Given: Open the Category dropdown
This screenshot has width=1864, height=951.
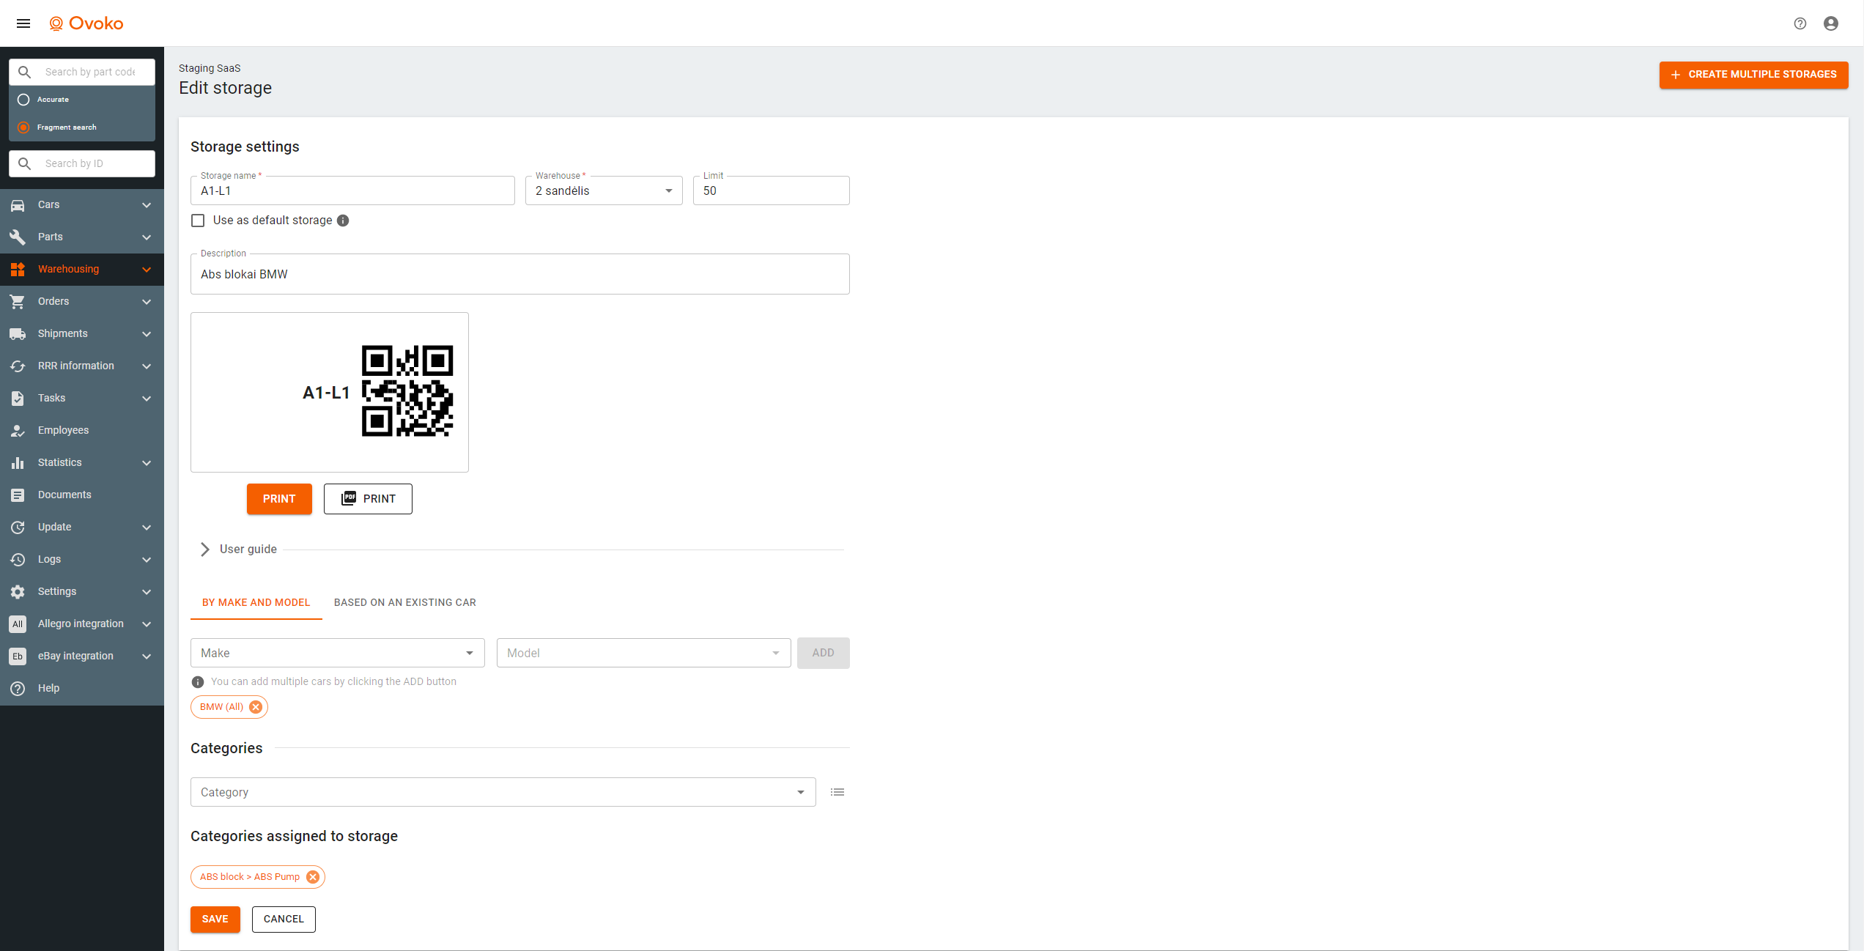Looking at the screenshot, I should (x=503, y=792).
